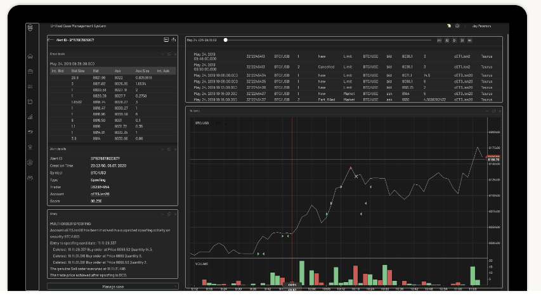Open account cET3Jan20 link in Alert details
The height and width of the screenshot is (296, 541).
(x=100, y=194)
